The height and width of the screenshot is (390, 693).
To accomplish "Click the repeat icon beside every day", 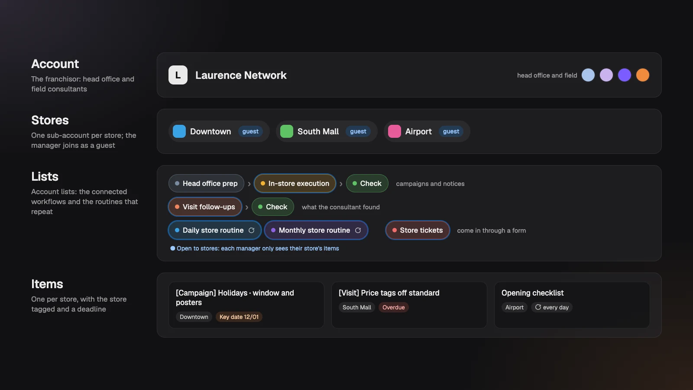I will (538, 307).
